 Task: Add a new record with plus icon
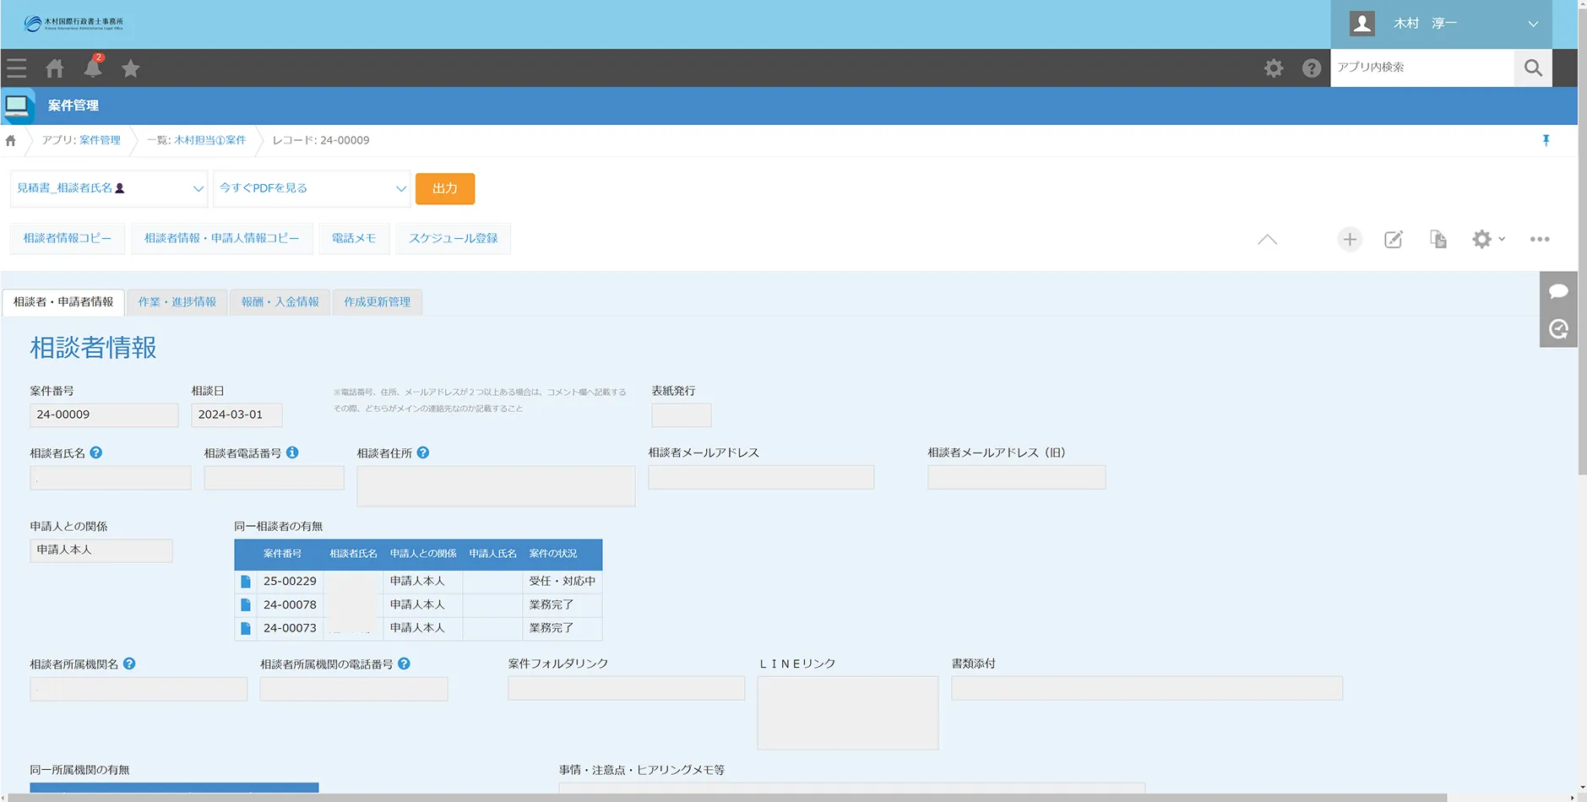(x=1350, y=240)
